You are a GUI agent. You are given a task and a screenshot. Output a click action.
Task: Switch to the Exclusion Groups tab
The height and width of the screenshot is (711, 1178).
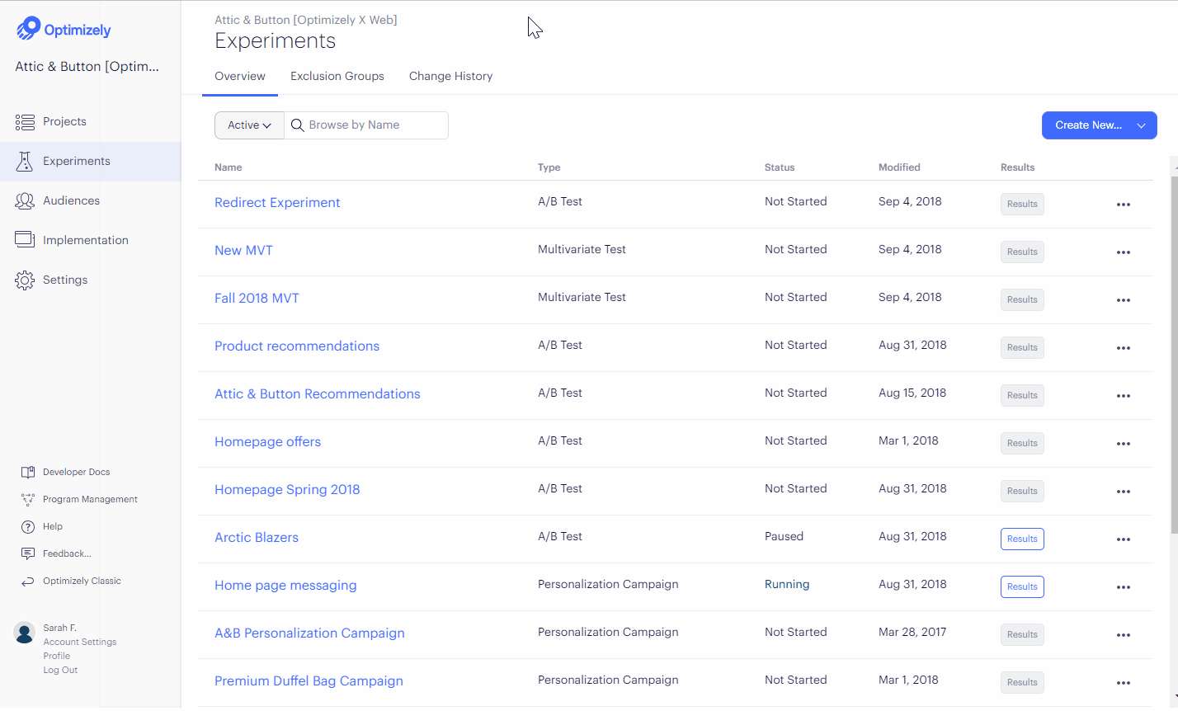pos(337,76)
